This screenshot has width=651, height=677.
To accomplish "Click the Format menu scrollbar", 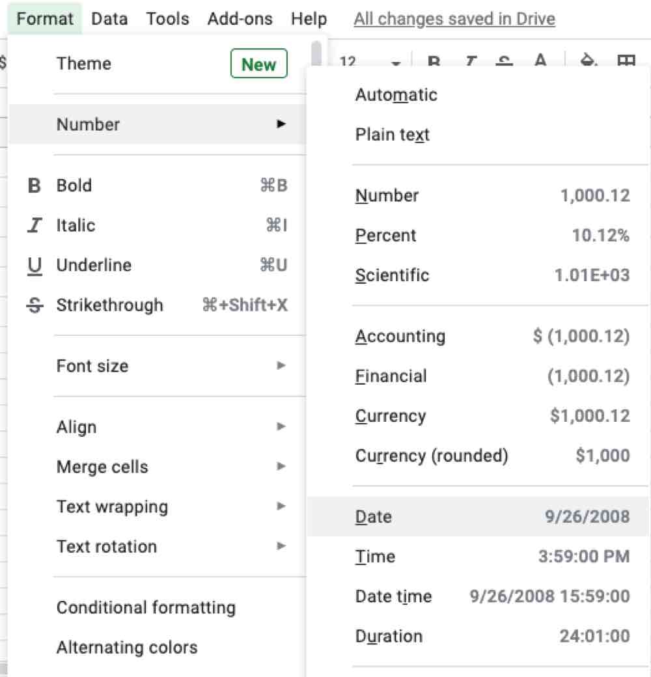I will (x=317, y=52).
